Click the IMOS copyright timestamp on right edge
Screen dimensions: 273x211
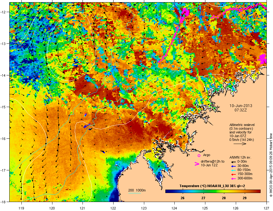(x=271, y=165)
